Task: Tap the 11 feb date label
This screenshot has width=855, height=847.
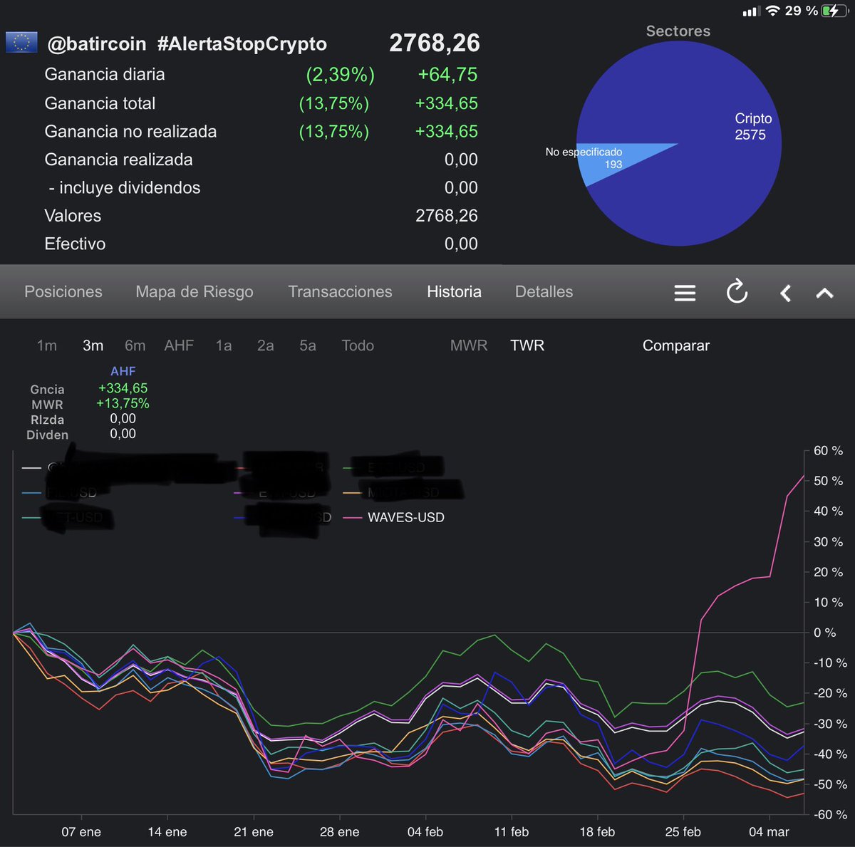Action: [512, 832]
